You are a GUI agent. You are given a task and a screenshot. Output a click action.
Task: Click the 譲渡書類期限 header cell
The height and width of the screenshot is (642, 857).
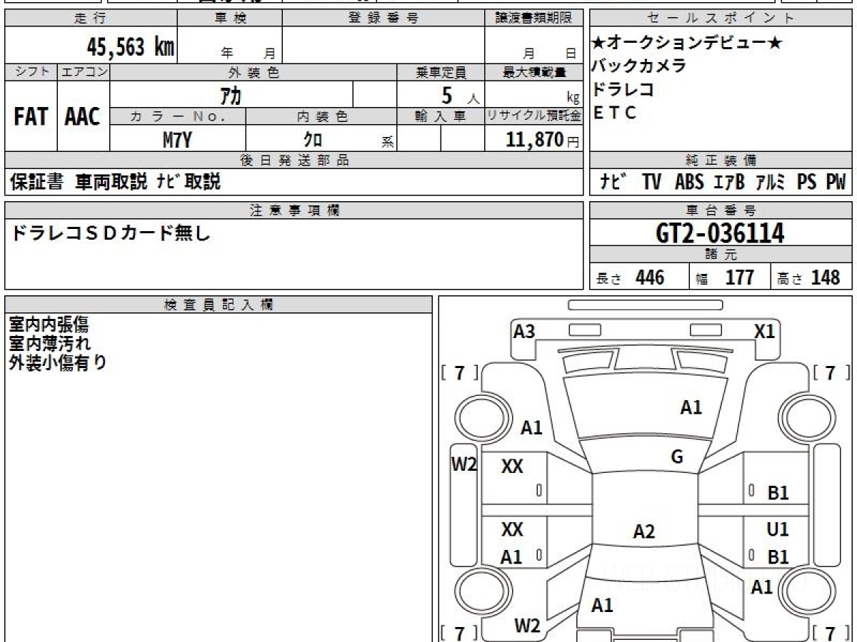coord(534,19)
